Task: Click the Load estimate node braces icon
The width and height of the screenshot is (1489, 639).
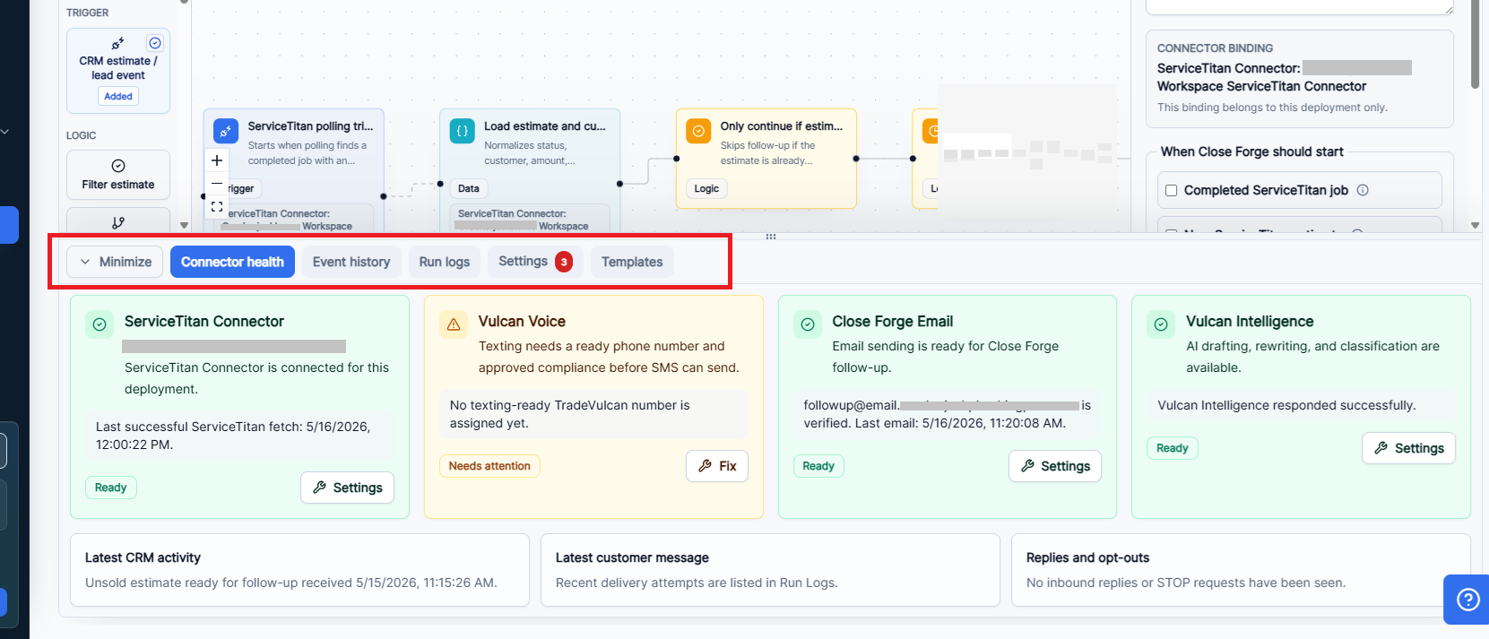Action: tap(463, 131)
